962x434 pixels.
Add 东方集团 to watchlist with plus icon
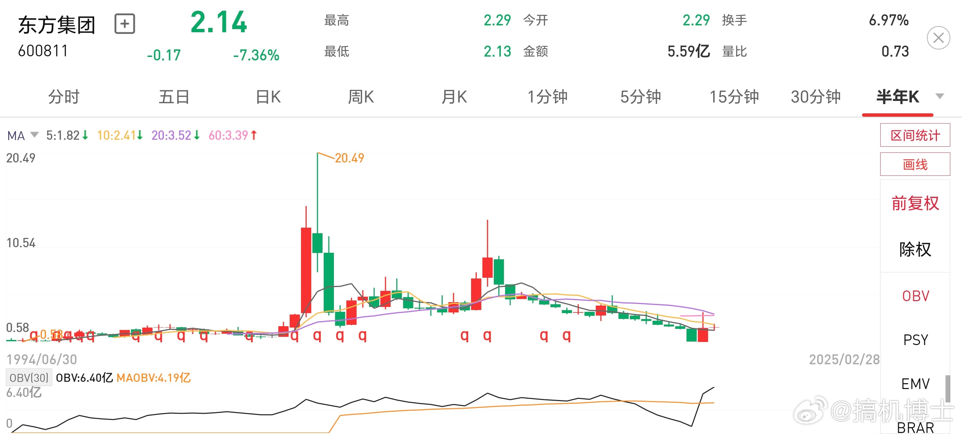tap(124, 24)
